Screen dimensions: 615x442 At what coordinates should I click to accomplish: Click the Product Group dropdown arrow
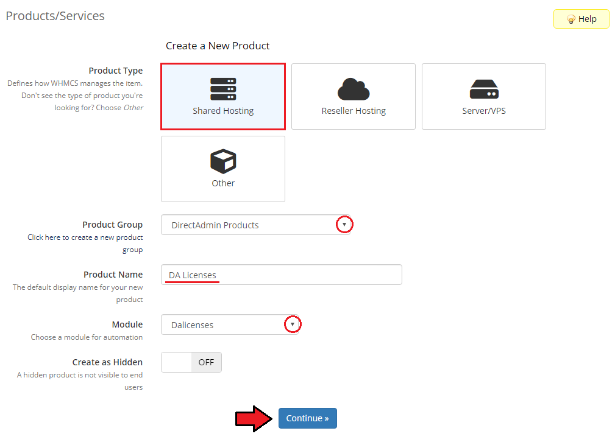[x=344, y=225]
